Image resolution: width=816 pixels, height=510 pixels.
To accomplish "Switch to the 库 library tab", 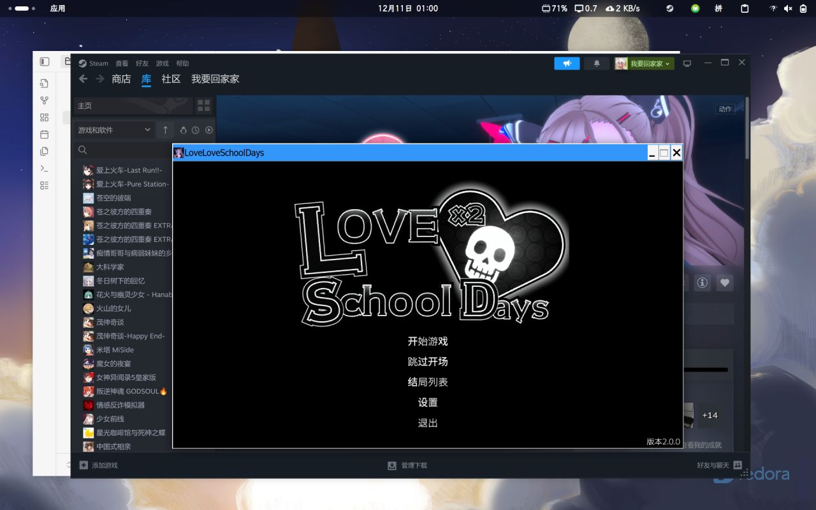I will click(146, 79).
